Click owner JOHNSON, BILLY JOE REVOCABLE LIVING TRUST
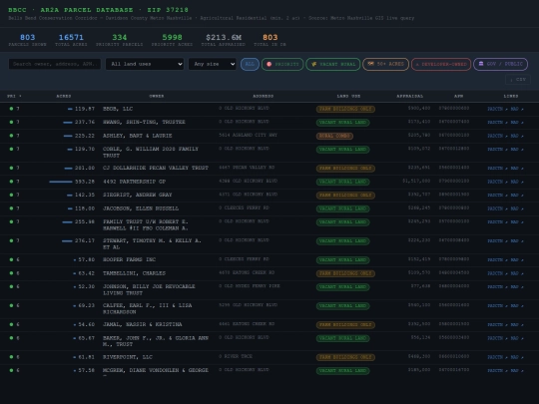Image resolution: width=539 pixels, height=404 pixels. click(149, 289)
